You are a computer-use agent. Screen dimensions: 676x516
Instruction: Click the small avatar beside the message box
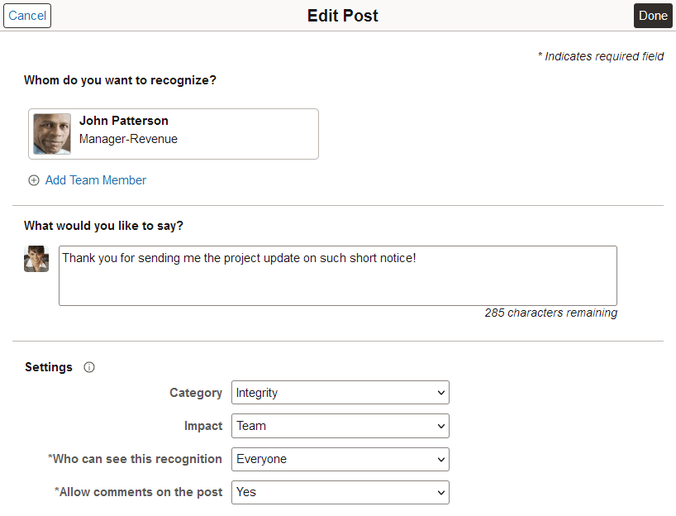point(36,259)
